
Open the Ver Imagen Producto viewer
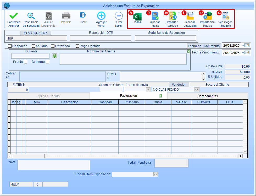pos(225,16)
